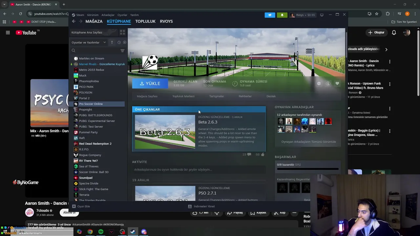Open YouTube notifications bell

tap(394, 32)
